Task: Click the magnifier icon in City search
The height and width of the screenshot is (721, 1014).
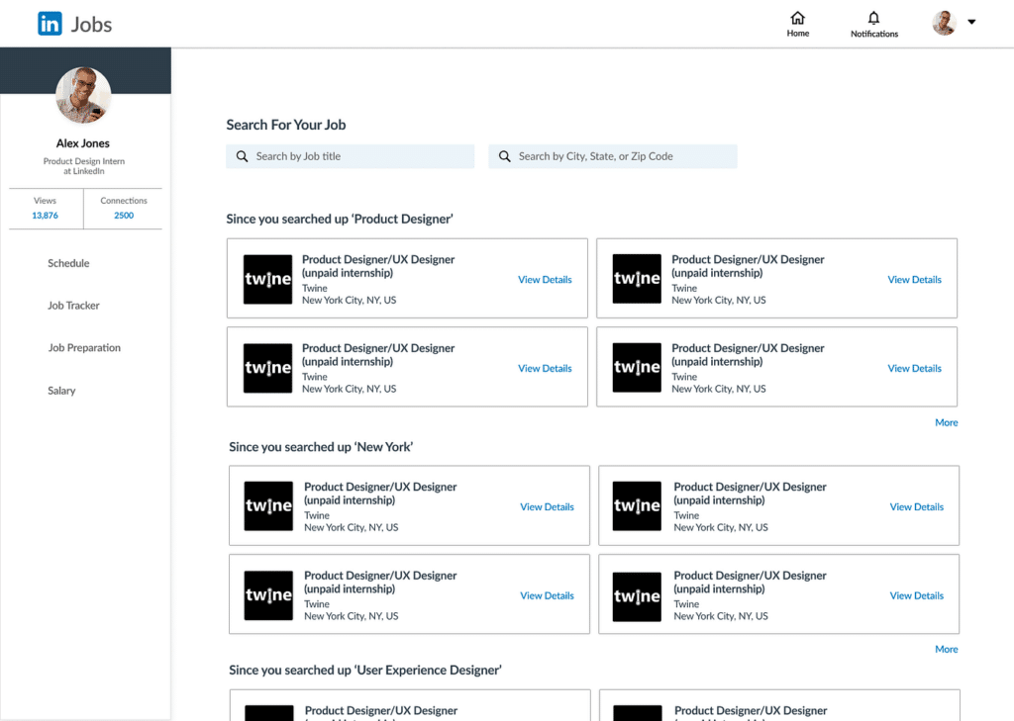Action: point(504,156)
